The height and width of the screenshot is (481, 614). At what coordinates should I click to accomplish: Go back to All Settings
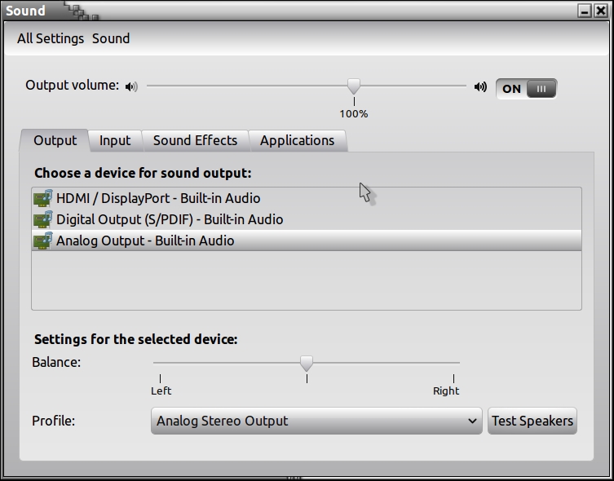(51, 38)
